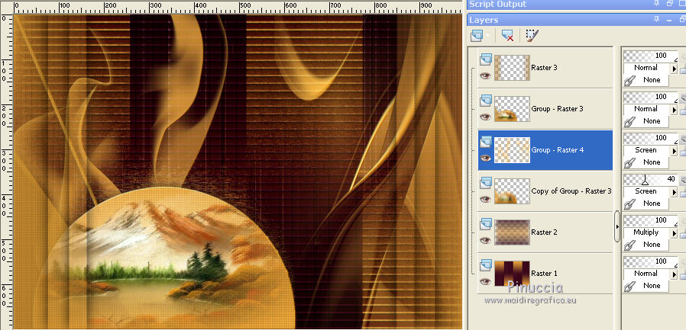Open blend dropdown for Copy of Group - Raster 3
The width and height of the screenshot is (686, 330).
pyautogui.click(x=675, y=191)
